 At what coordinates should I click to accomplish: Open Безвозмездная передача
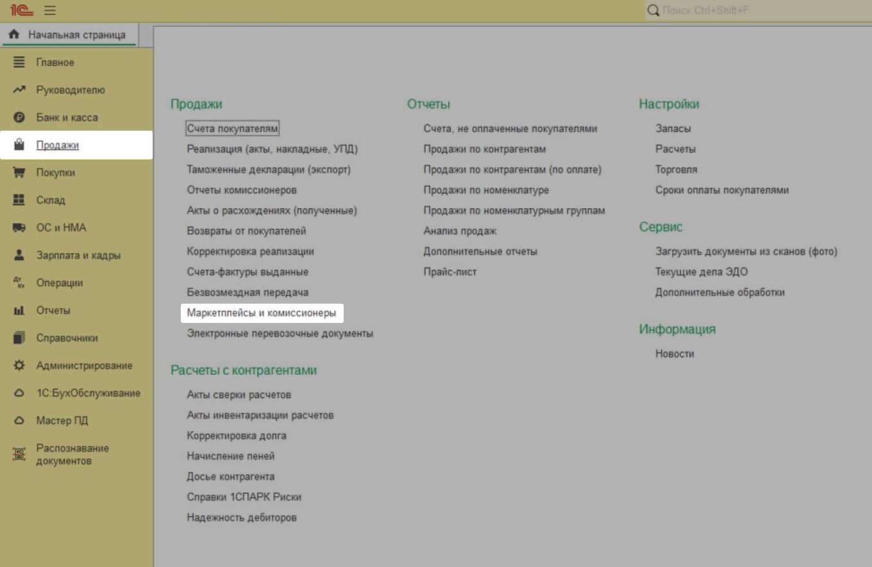(x=248, y=292)
